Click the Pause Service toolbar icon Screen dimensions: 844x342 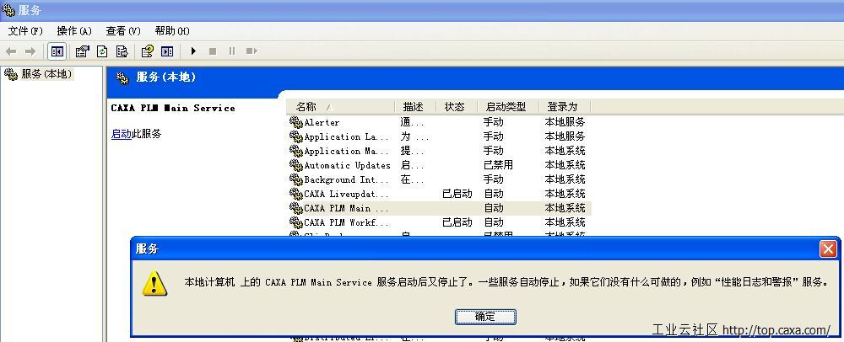pyautogui.click(x=232, y=51)
